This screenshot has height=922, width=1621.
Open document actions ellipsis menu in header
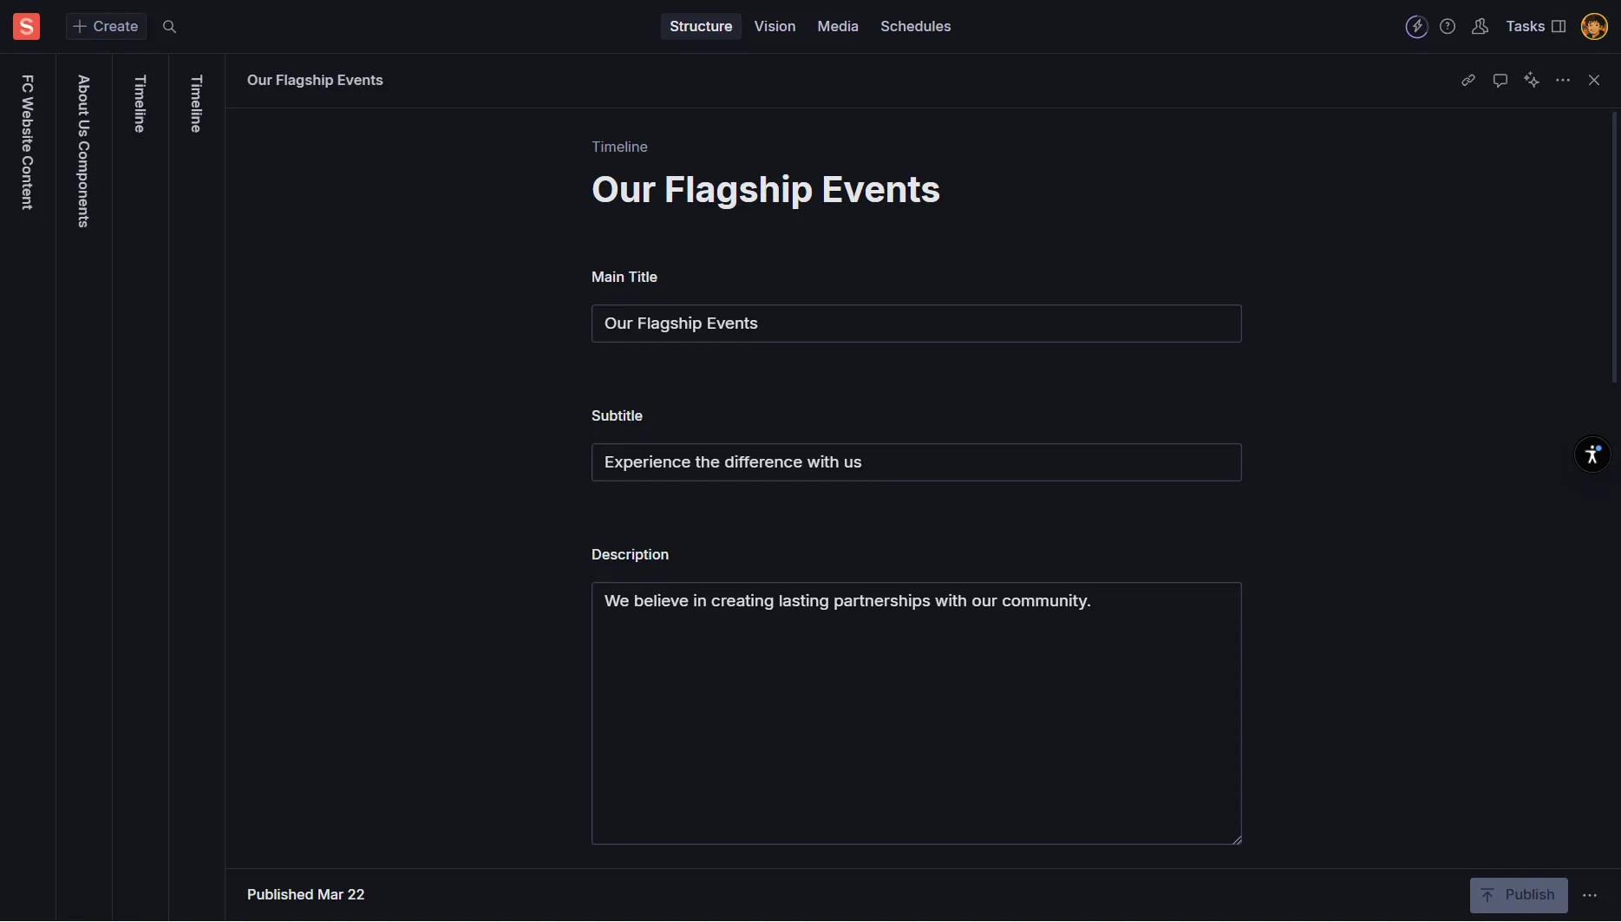tap(1563, 81)
